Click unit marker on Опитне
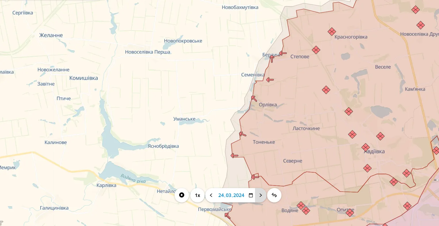The height and width of the screenshot is (226, 439). point(350,213)
